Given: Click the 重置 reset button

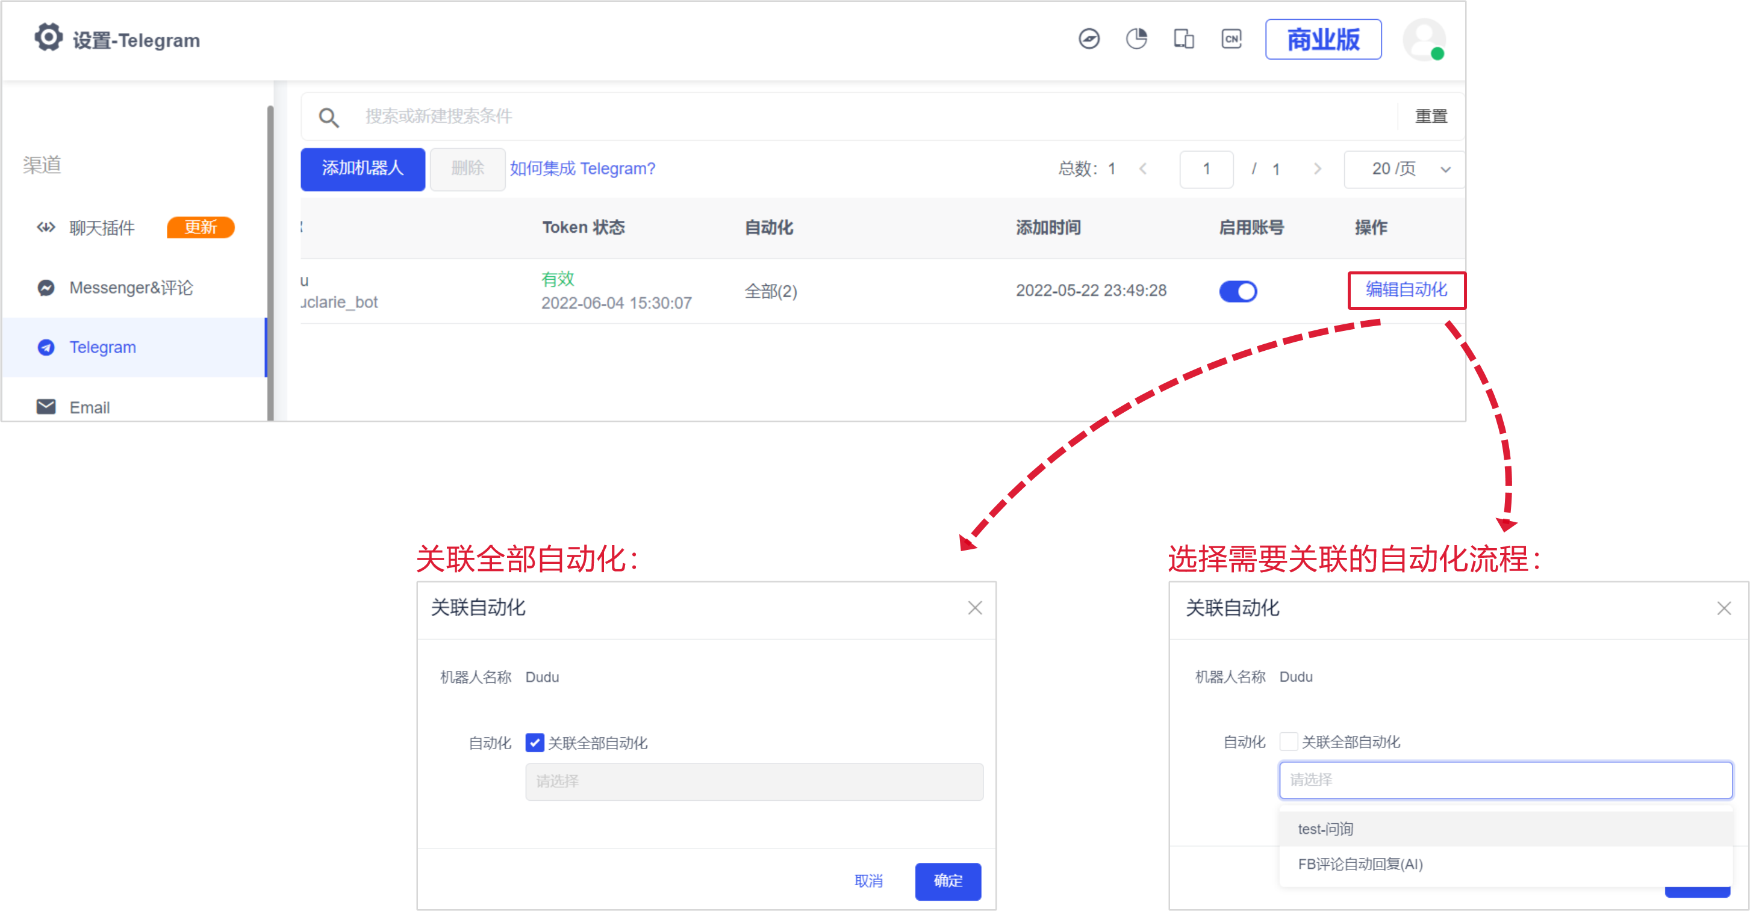Looking at the screenshot, I should click(1431, 117).
